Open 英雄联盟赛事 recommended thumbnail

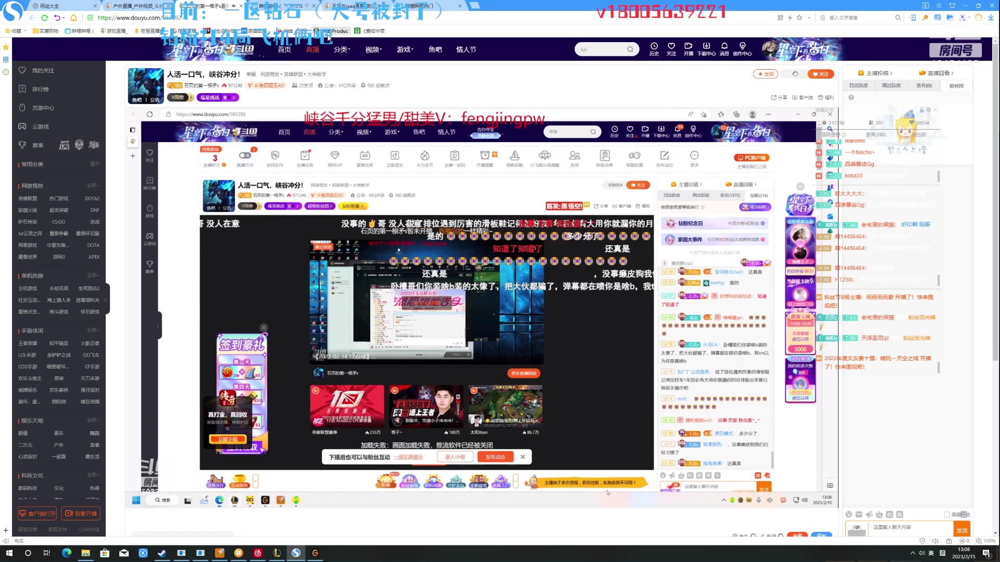click(x=347, y=406)
